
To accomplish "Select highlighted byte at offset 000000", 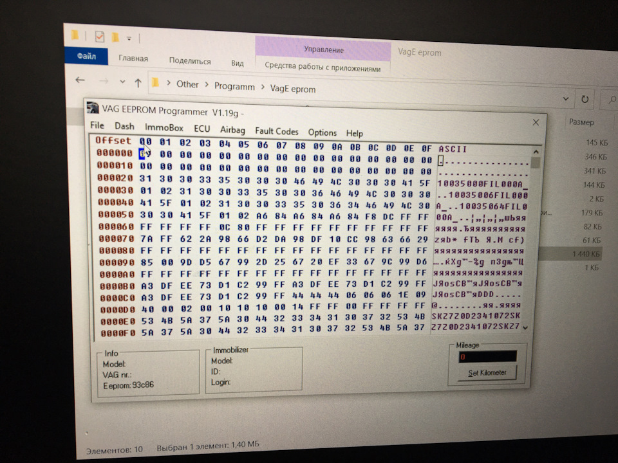I will [x=144, y=154].
